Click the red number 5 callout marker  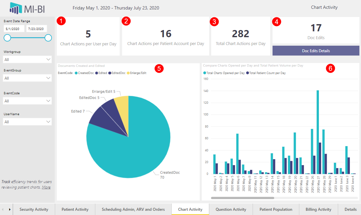159,68
